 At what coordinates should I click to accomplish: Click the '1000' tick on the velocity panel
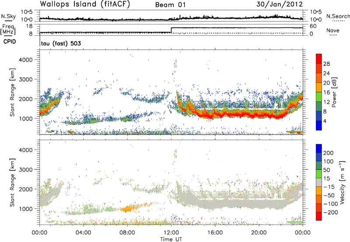pyautogui.click(x=25, y=209)
